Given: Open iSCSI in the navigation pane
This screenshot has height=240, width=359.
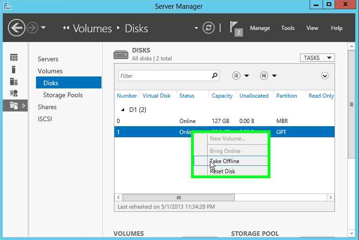Looking at the screenshot, I should click(45, 119).
